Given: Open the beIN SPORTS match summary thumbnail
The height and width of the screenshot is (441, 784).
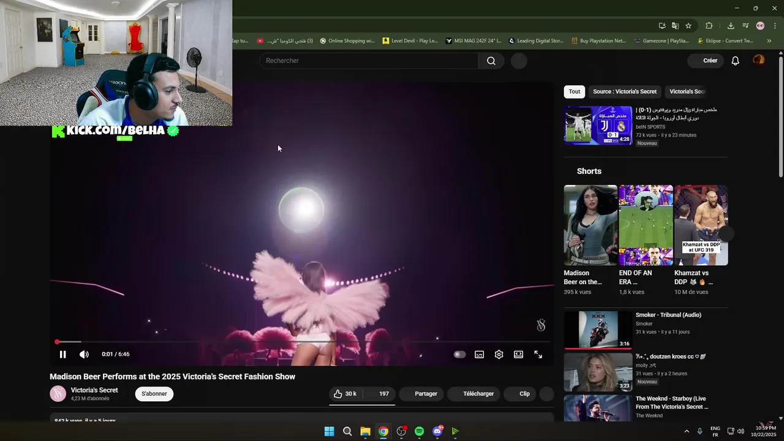Looking at the screenshot, I should tap(598, 125).
